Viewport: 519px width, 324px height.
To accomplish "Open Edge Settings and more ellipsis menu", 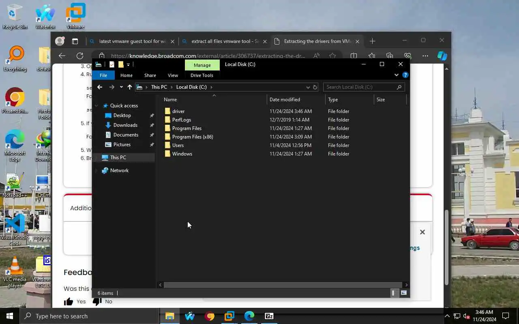I will click(x=425, y=56).
